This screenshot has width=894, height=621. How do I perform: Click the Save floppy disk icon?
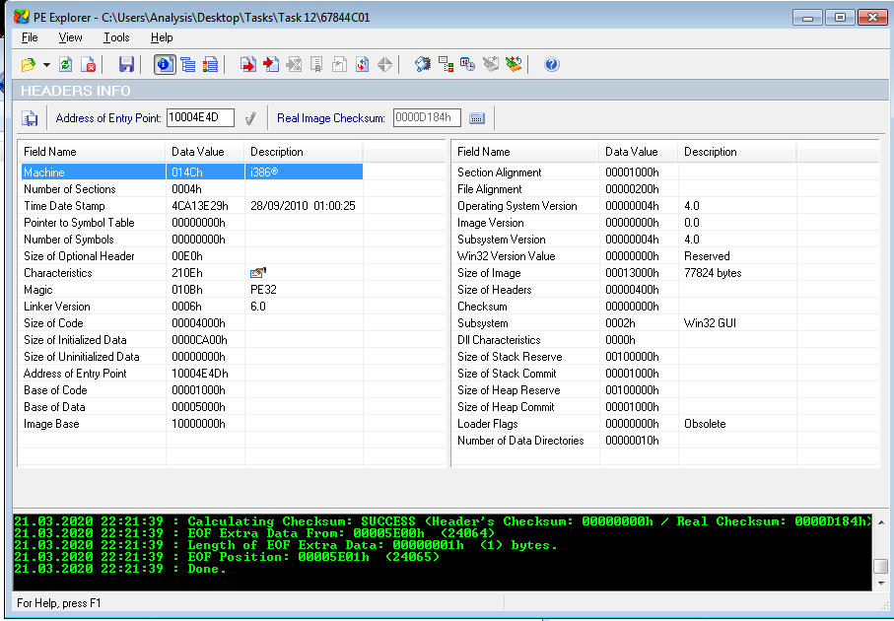[x=126, y=65]
